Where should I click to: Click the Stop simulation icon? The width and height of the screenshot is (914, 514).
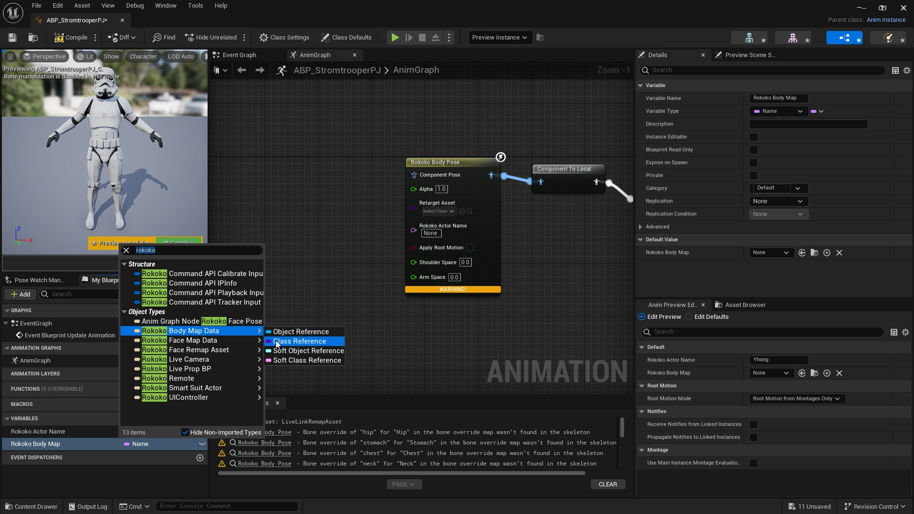pos(422,38)
